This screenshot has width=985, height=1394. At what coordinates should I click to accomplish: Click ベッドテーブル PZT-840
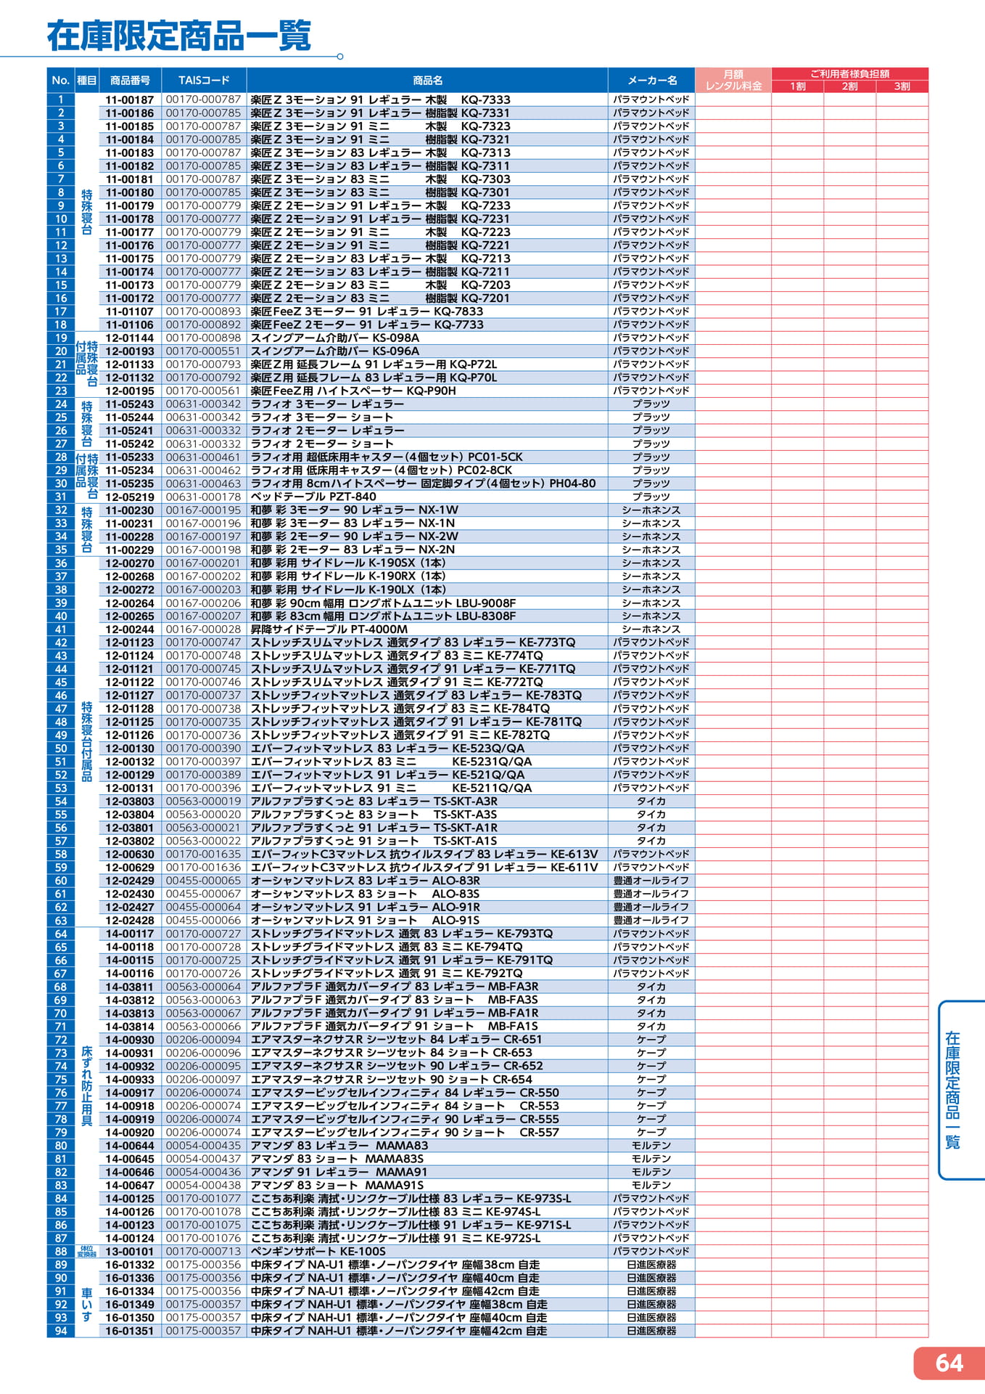313,497
